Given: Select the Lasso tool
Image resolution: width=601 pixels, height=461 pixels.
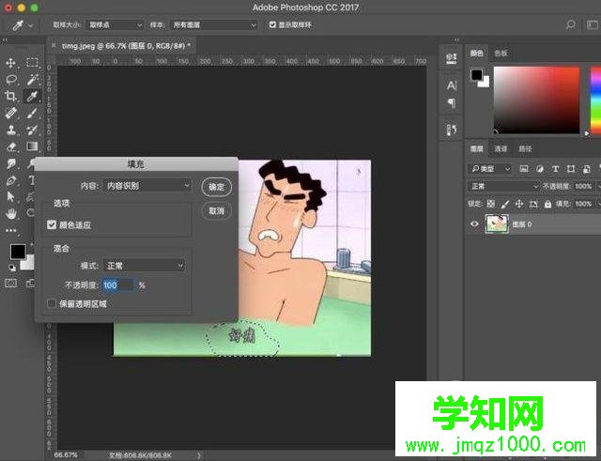Looking at the screenshot, I should pos(11,79).
